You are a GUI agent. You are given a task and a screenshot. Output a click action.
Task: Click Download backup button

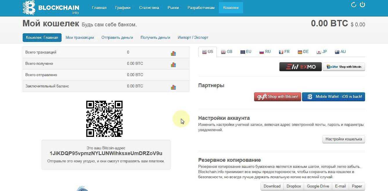pyautogui.click(x=272, y=186)
